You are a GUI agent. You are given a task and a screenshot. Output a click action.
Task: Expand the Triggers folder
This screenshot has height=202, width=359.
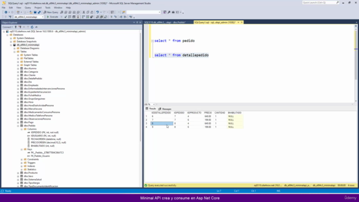22,163
